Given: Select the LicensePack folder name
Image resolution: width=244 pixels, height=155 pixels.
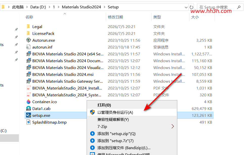Looking at the screenshot, I should coord(43,33).
